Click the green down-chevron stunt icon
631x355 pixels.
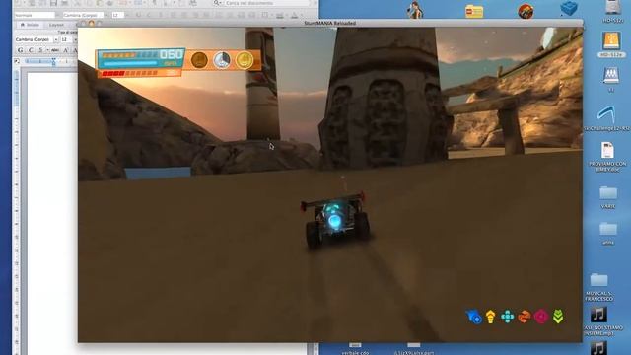click(x=558, y=317)
